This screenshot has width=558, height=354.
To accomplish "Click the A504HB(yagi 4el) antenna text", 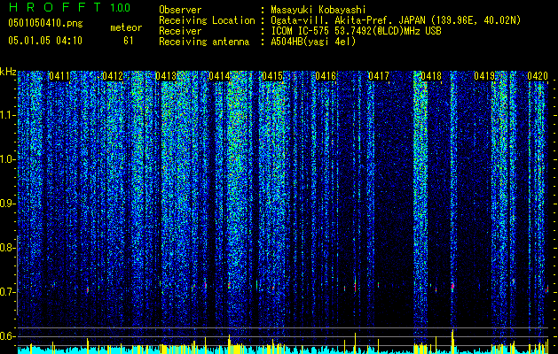I will tap(313, 42).
